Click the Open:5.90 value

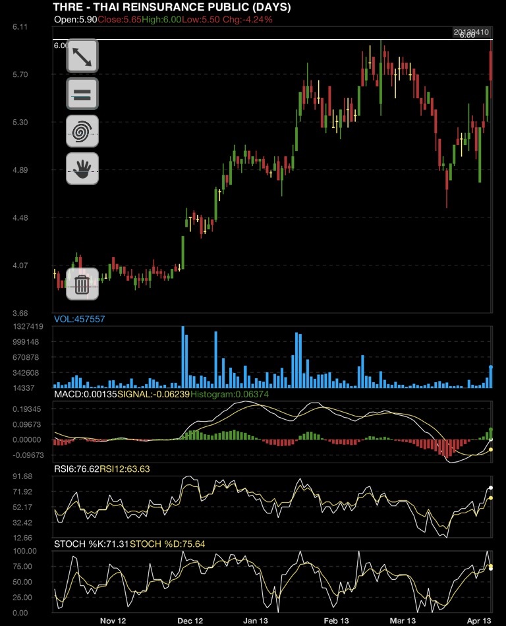click(75, 20)
